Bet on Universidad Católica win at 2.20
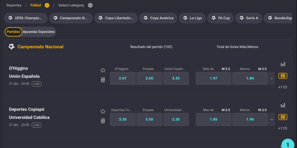Screen dimensions: 297x148 click(176, 120)
